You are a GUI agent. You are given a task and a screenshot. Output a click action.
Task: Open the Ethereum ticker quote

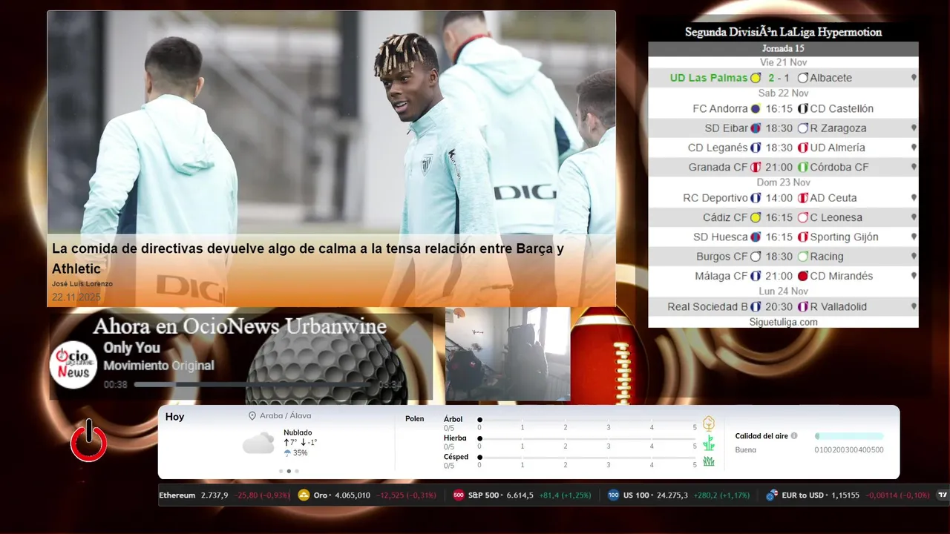pos(225,495)
